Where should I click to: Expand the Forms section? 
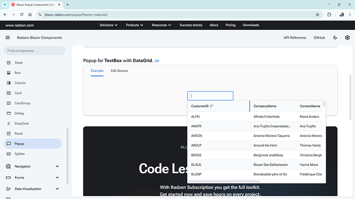(x=32, y=177)
